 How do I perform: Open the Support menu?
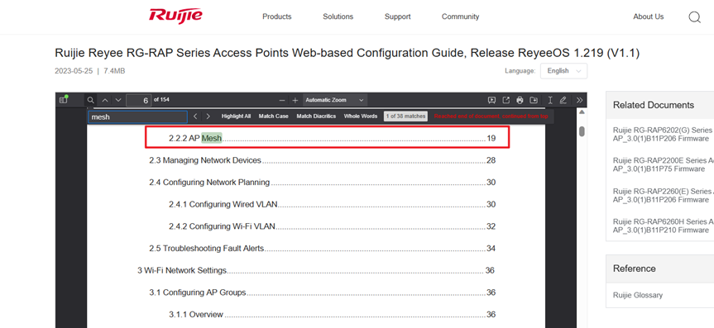pos(397,17)
